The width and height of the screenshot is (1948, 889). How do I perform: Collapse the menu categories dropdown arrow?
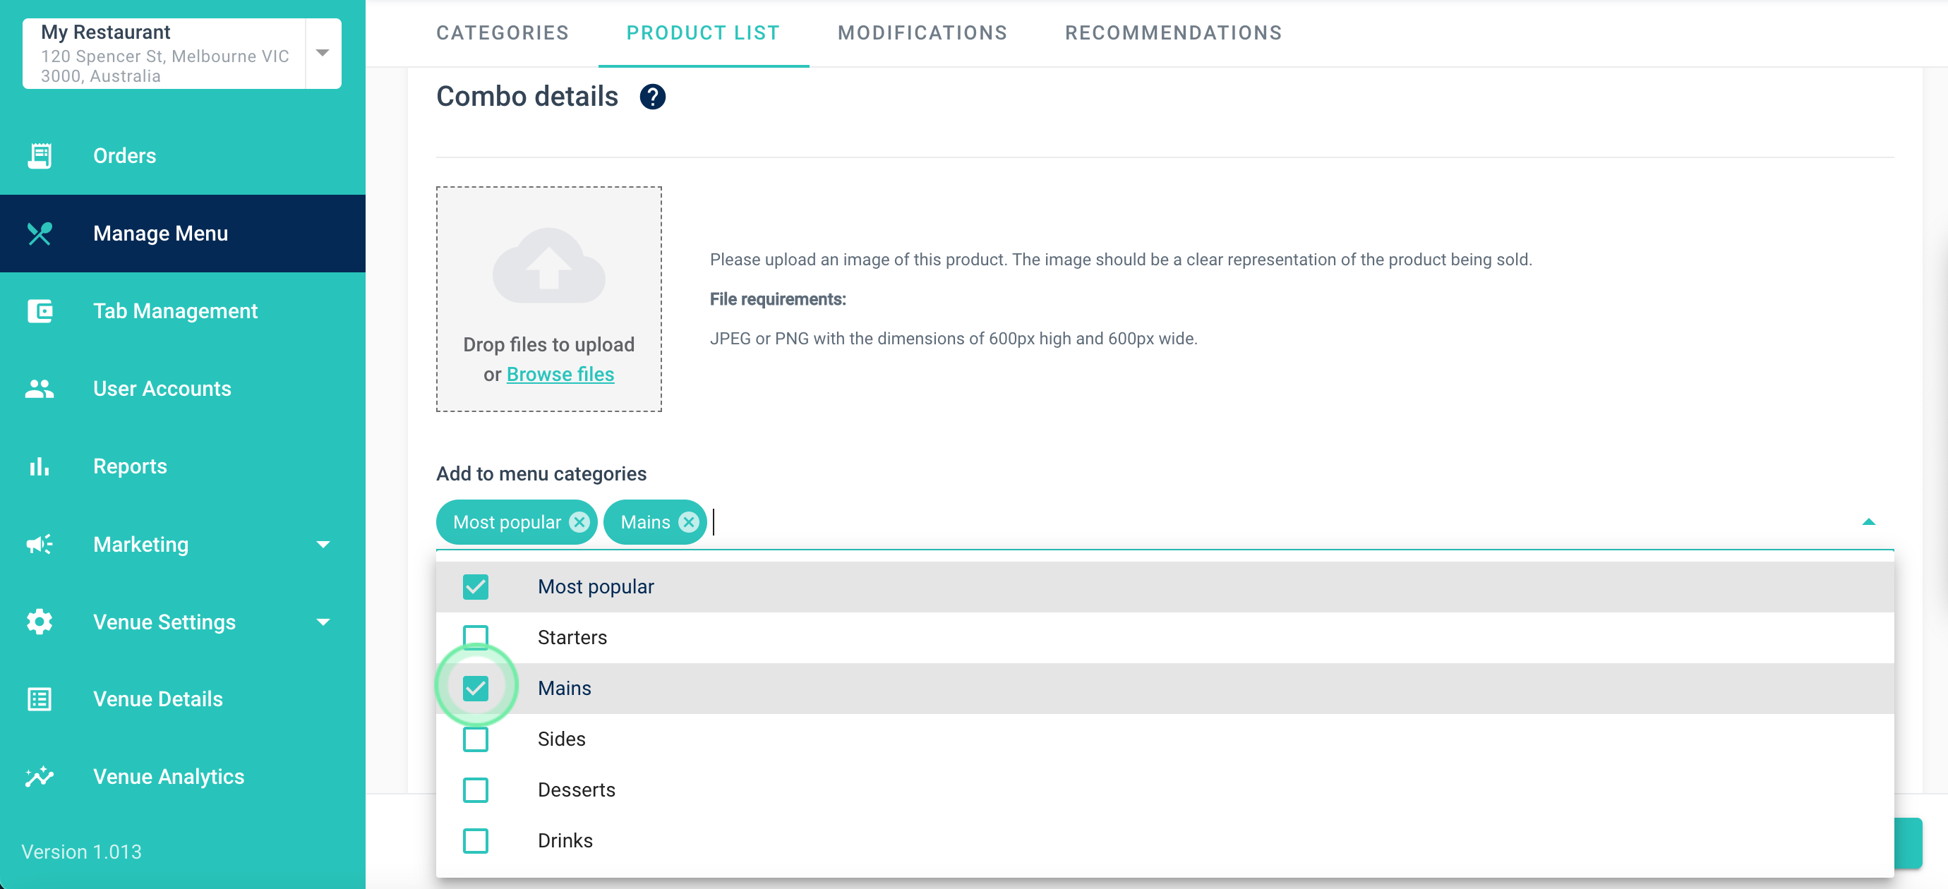[x=1868, y=521]
